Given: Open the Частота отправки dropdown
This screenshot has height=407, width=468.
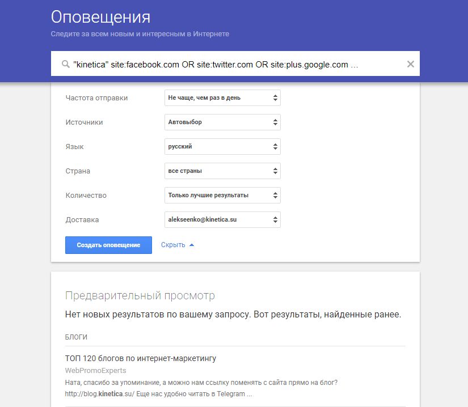Looking at the screenshot, I should (x=222, y=98).
